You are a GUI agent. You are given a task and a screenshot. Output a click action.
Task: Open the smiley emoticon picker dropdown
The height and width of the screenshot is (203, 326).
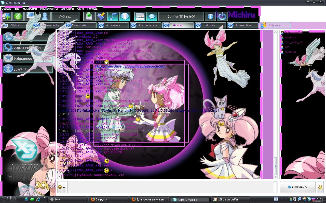[61, 187]
